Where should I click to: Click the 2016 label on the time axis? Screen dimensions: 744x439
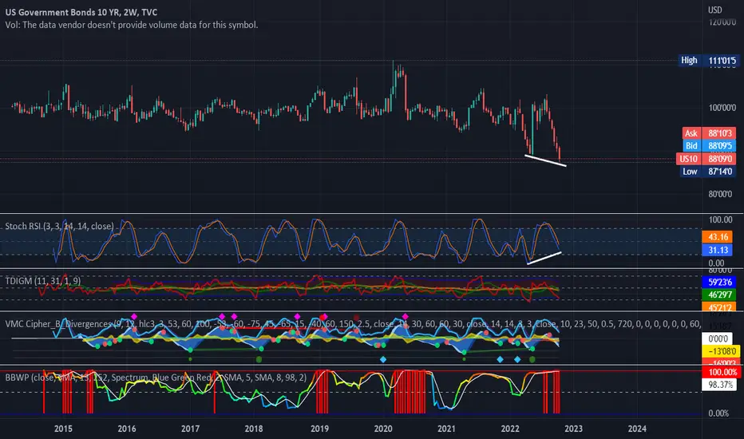tap(127, 429)
